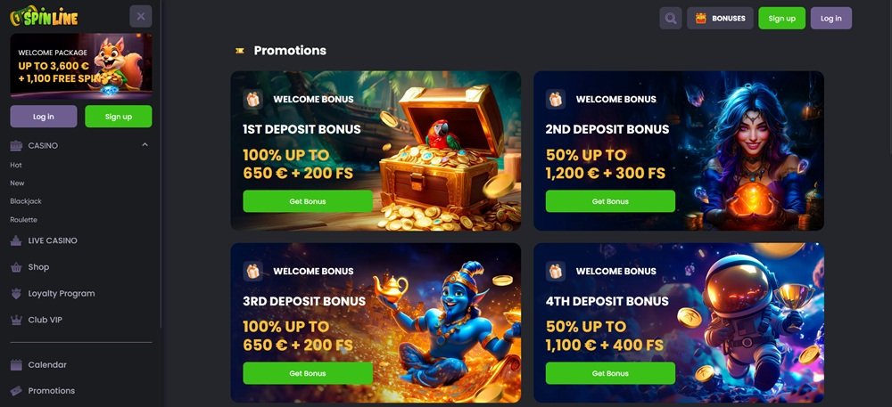
Task: Click the Live Casino icon
Action: (x=16, y=240)
